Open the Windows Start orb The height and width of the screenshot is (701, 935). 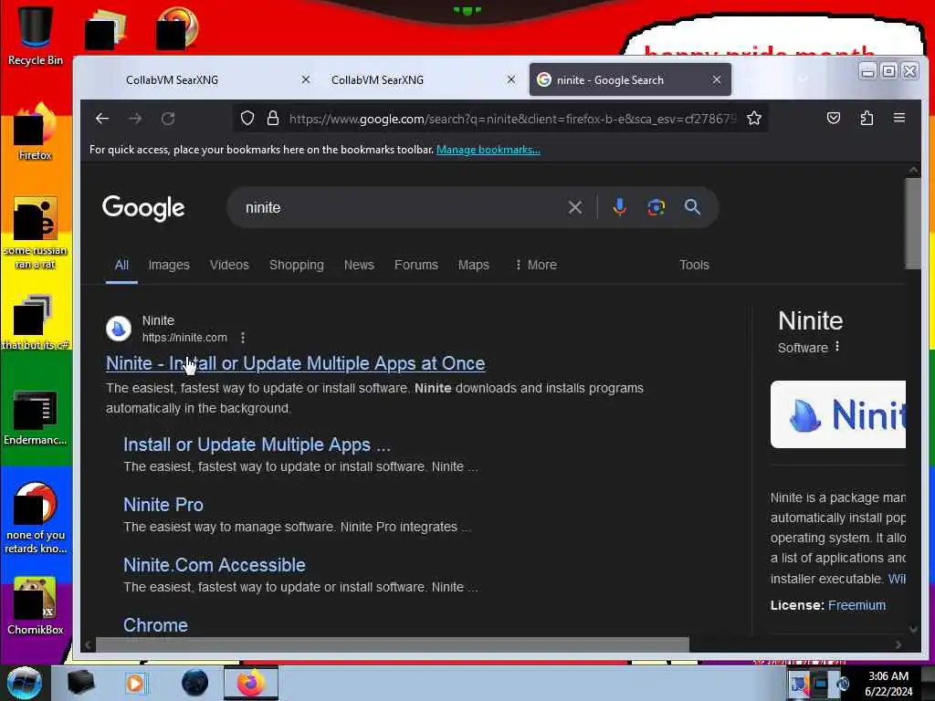(25, 683)
